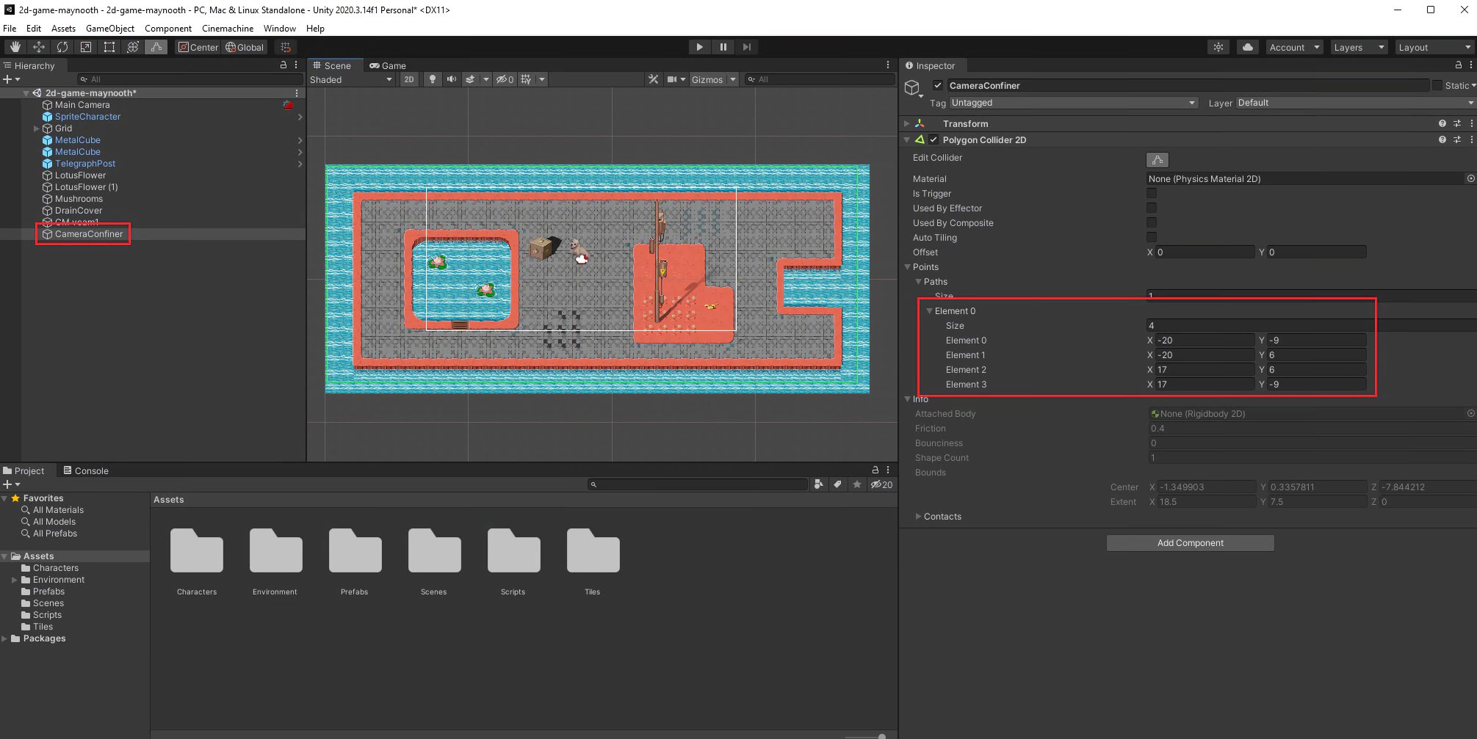Screen dimensions: 1477x739
Task: Select Material None object picker
Action: coord(1470,178)
